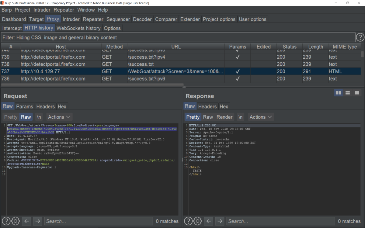Open the Intruder menu
Viewport: 365px width, 228px height.
[42, 10]
